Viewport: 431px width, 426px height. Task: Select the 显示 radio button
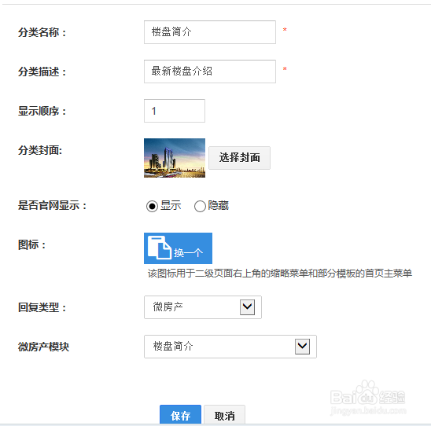[152, 206]
